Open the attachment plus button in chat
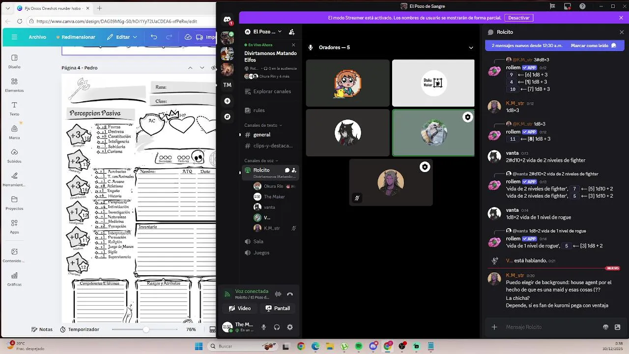Image resolution: width=629 pixels, height=354 pixels. [x=494, y=327]
